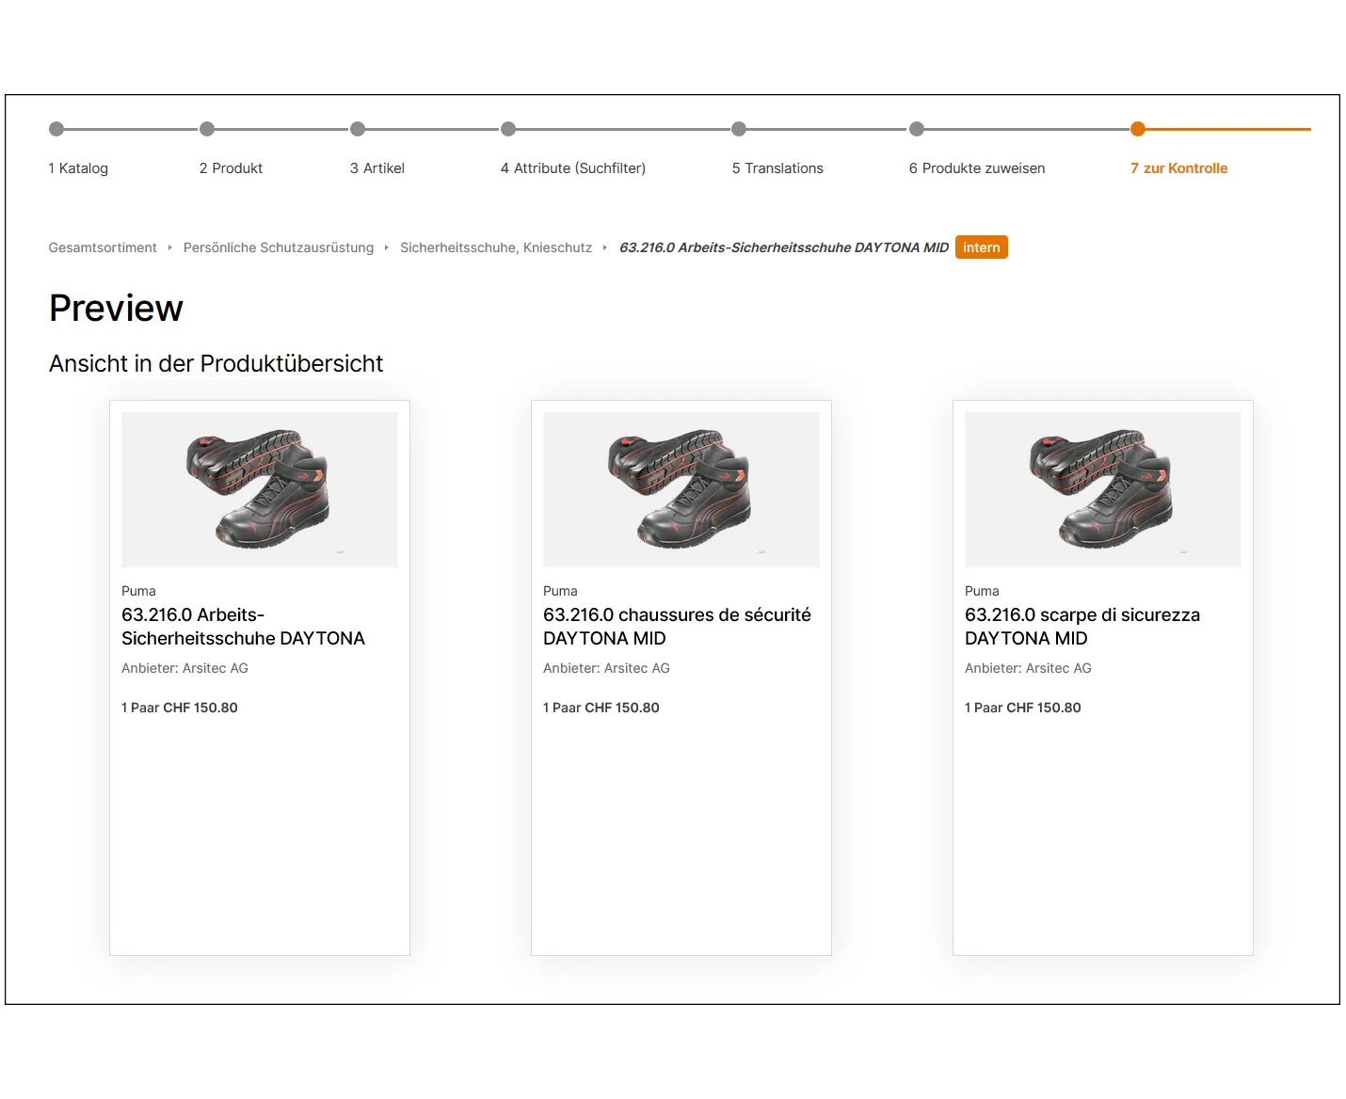Open Sicherheitsschuhe, Knieschutz breadcrumb
Screen dimensions: 1346x1099
pos(496,247)
